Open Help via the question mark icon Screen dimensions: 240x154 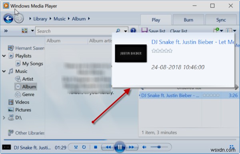click(x=133, y=31)
